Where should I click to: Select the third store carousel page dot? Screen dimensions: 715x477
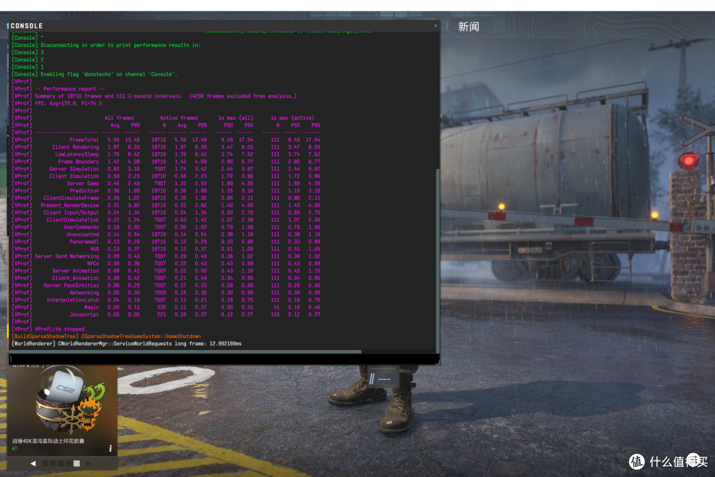pyautogui.click(x=61, y=463)
